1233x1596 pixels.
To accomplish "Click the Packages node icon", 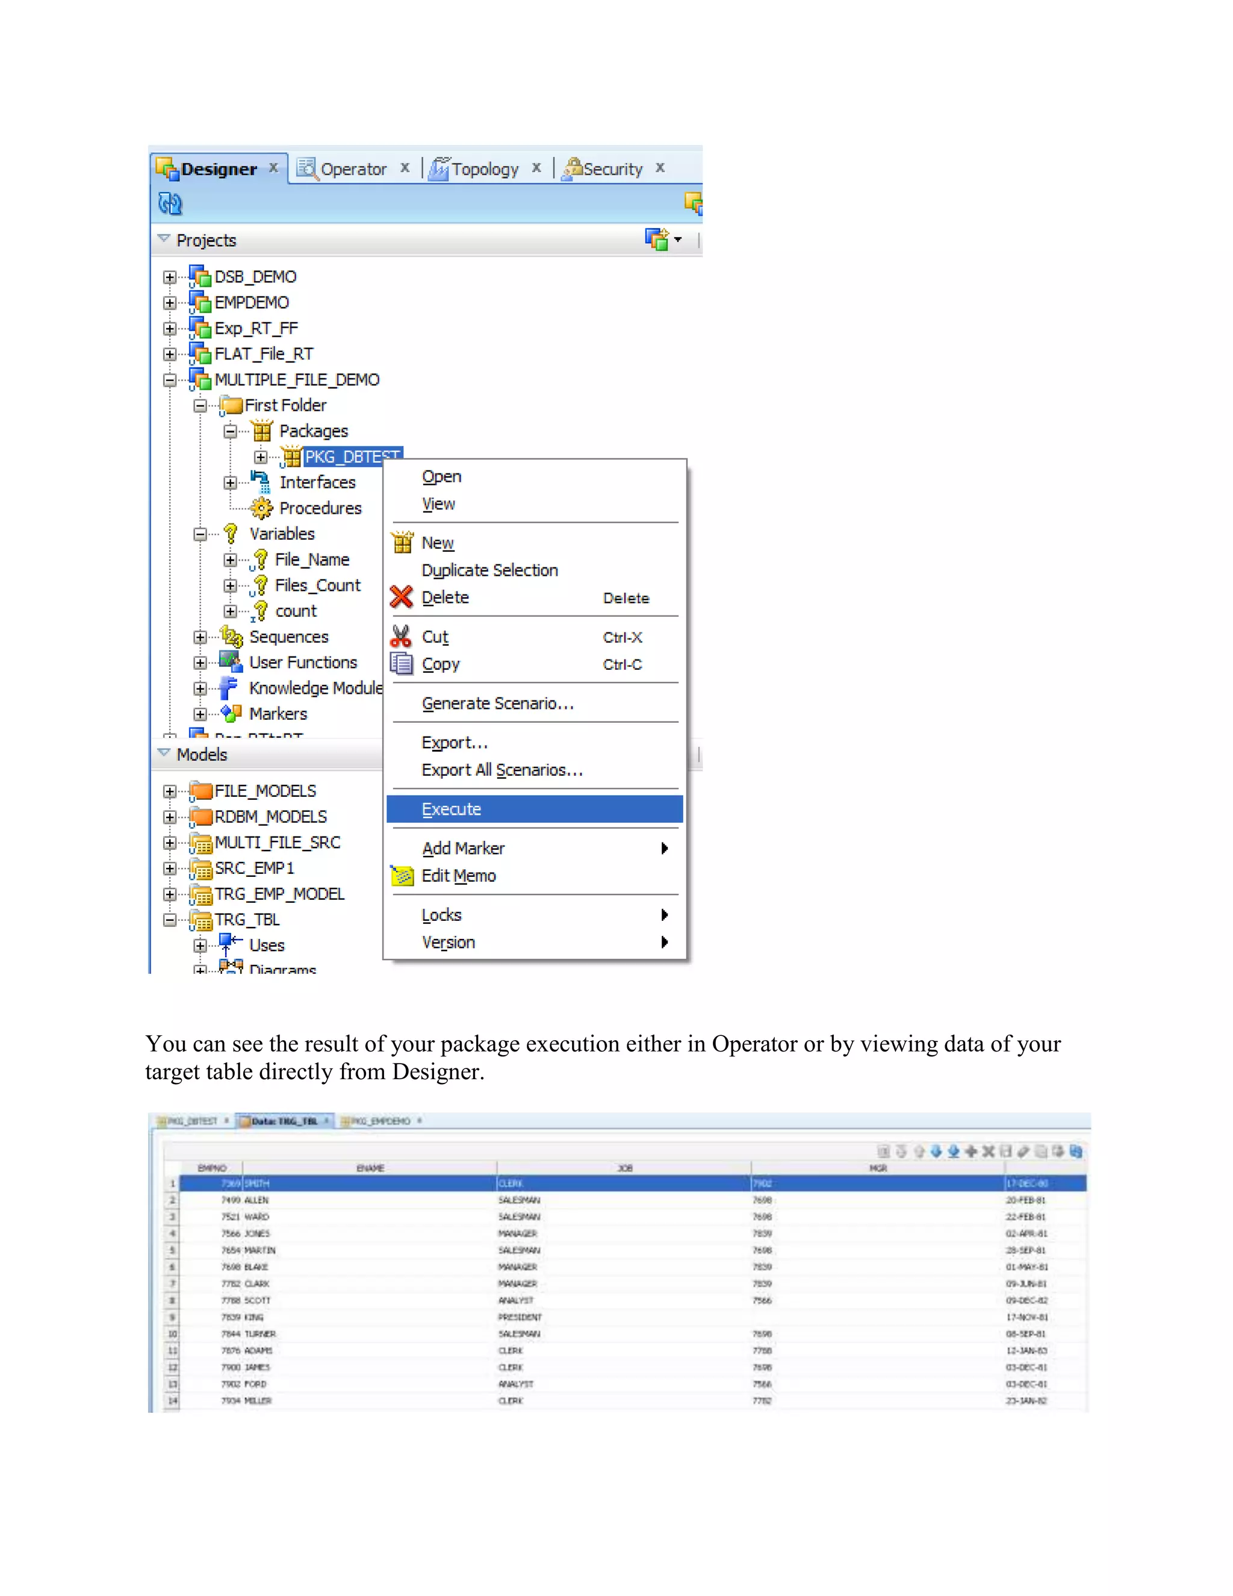I will tap(262, 431).
